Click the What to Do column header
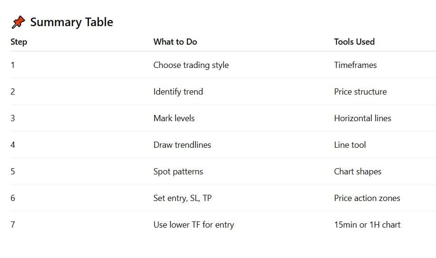436x258 pixels. [175, 42]
